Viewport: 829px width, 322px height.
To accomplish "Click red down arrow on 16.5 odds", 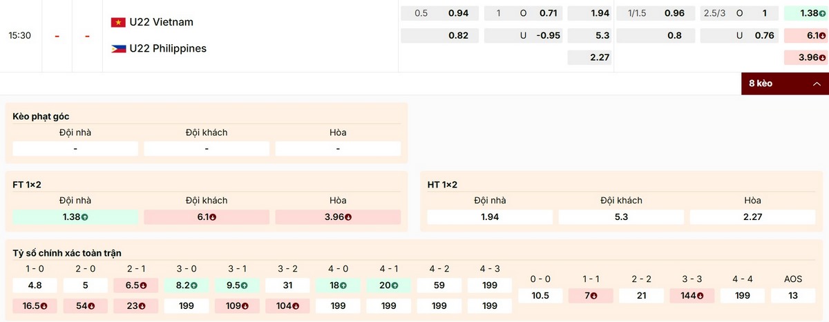I will (45, 306).
